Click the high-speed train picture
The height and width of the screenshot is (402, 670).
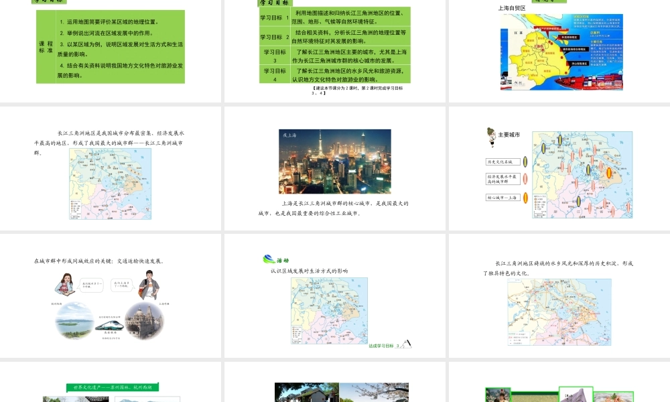pyautogui.click(x=109, y=326)
